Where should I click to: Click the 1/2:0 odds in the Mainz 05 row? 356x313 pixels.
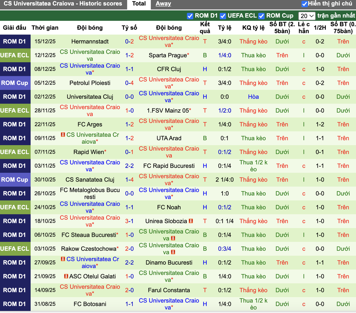coord(225,111)
